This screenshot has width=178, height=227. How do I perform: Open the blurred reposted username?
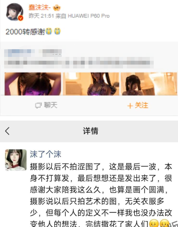coord(33,53)
